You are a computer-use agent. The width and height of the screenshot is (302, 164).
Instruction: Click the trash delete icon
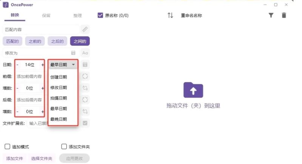[284, 15]
